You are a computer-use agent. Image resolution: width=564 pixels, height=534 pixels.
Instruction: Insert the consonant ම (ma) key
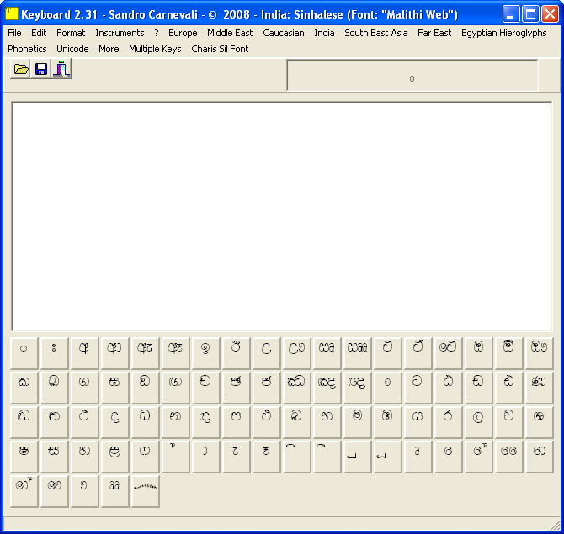pos(356,422)
